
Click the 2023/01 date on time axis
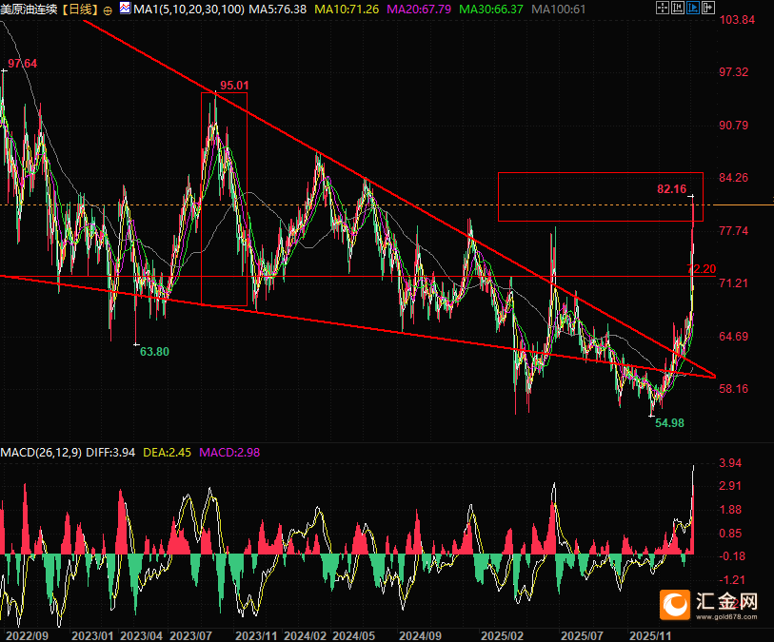(x=92, y=635)
